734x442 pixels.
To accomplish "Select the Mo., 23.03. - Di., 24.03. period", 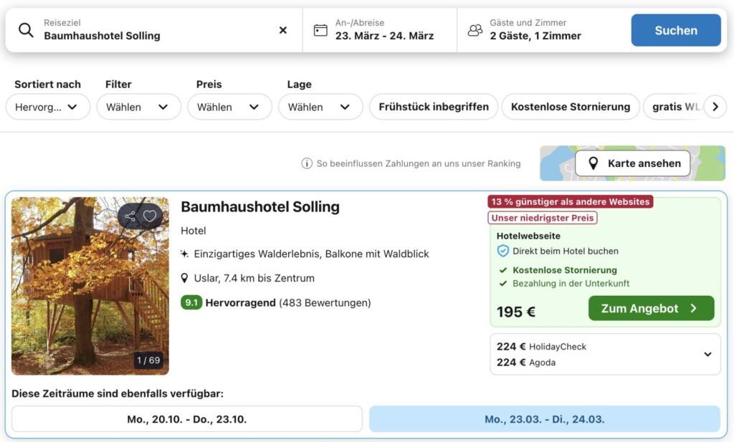I will point(544,419).
